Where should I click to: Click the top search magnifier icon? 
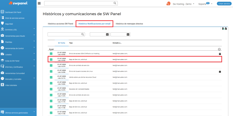coord(115,3)
